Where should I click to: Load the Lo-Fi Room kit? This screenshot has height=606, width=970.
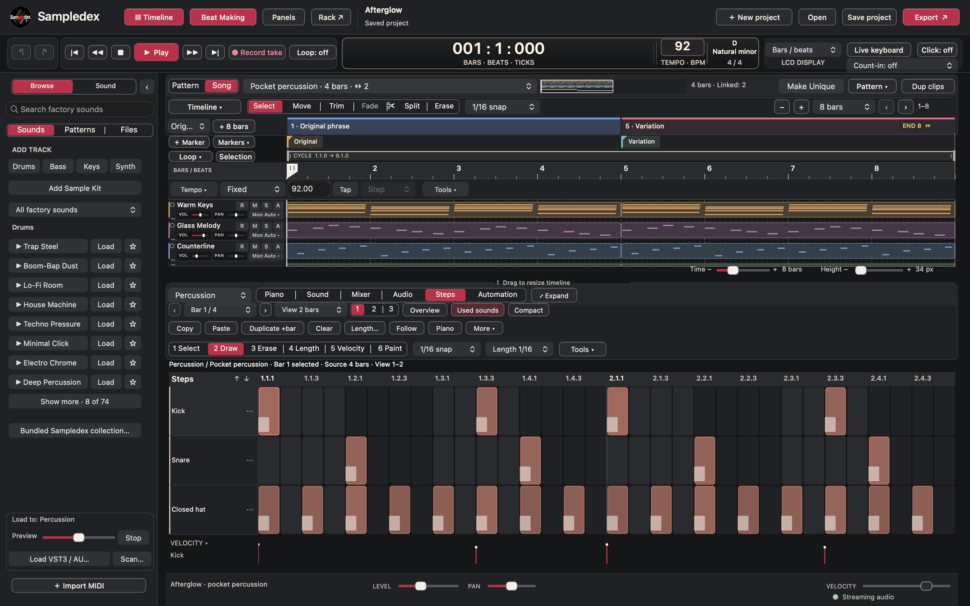coord(106,285)
